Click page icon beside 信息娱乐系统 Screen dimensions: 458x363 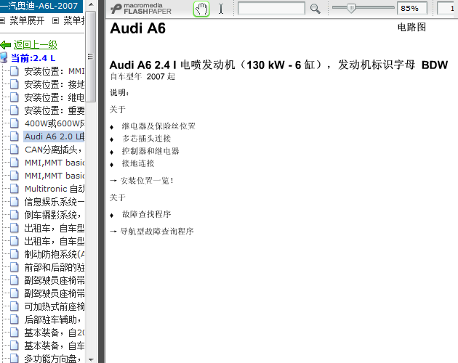point(14,202)
